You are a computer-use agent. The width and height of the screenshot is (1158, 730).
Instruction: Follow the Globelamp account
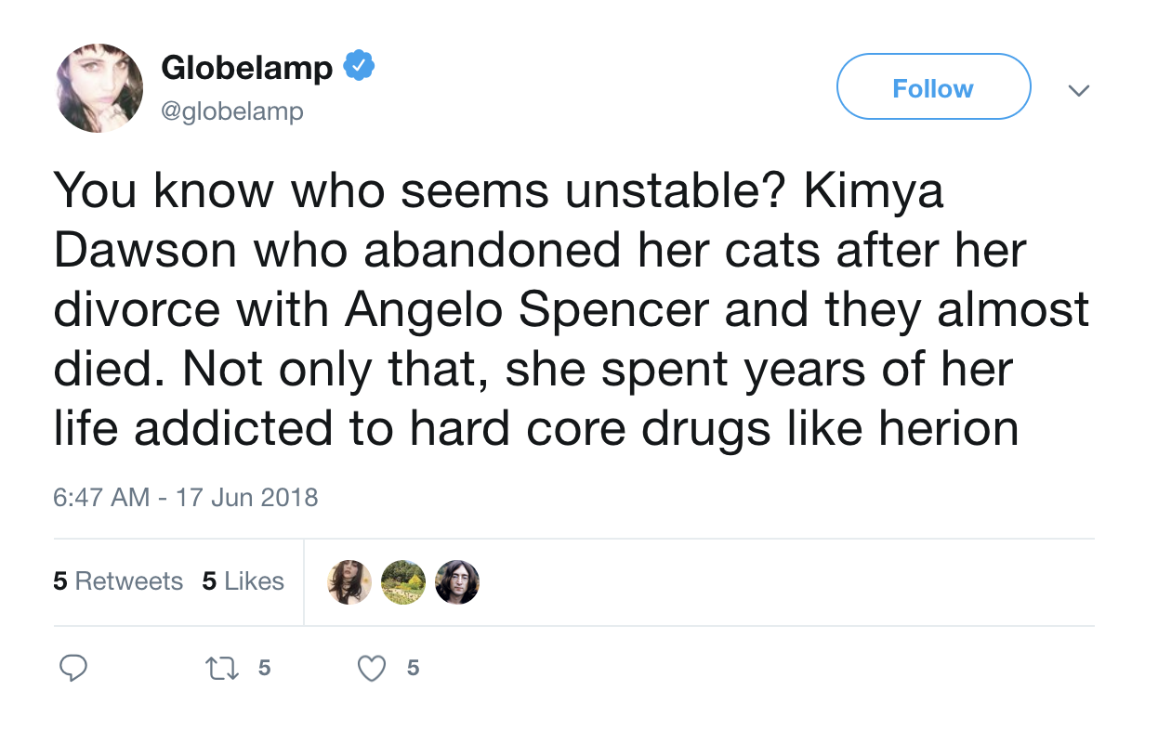click(x=933, y=87)
